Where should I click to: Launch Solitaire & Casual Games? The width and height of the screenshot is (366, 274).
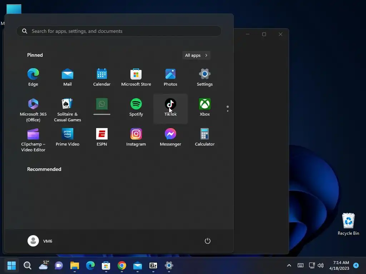tap(68, 110)
